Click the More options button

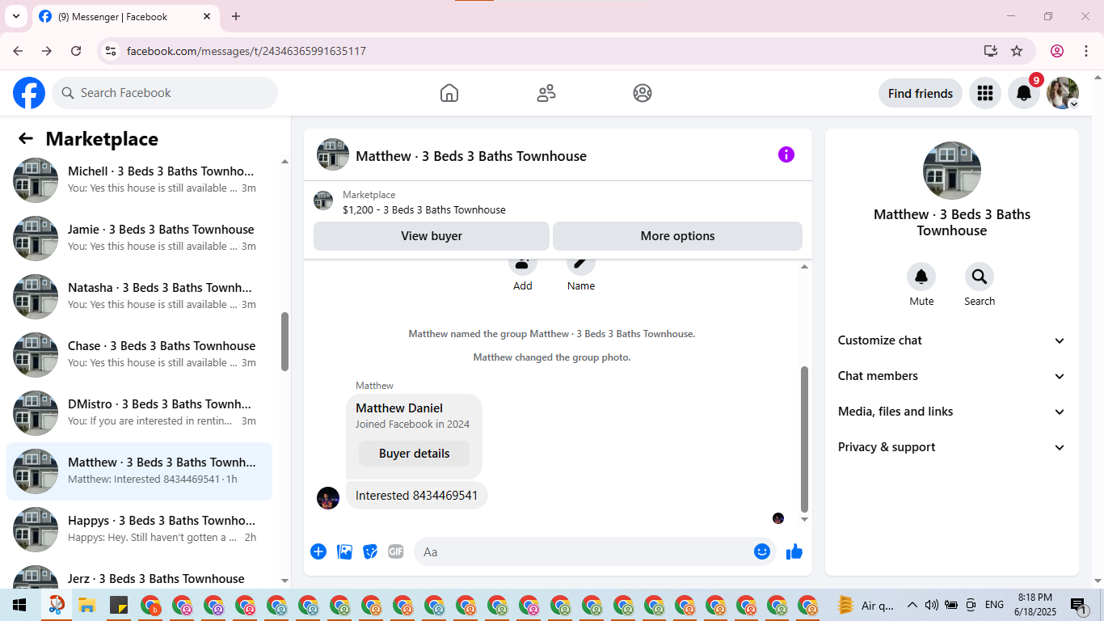tap(677, 236)
